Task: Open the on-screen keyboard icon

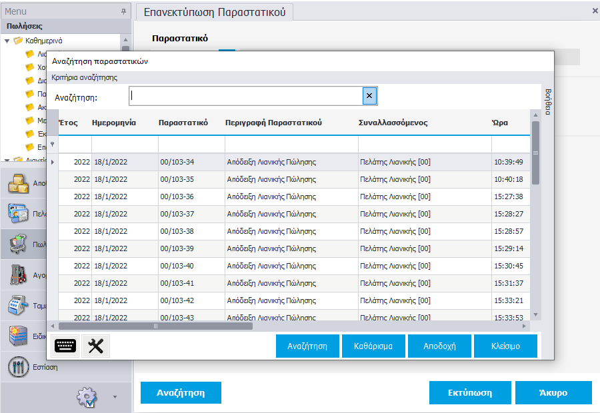Action: pyautogui.click(x=65, y=346)
